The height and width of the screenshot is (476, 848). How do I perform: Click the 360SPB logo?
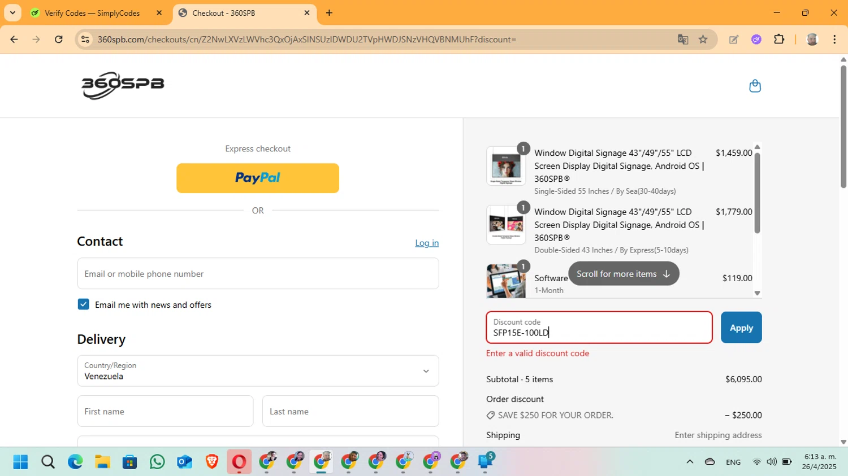click(123, 86)
